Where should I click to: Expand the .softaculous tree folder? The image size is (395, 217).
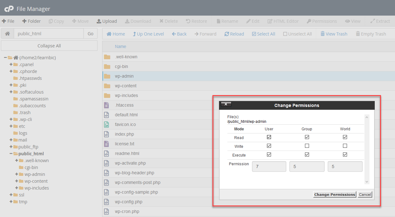[11, 92]
